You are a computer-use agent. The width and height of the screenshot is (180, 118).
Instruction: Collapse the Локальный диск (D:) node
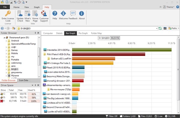click(4, 38)
